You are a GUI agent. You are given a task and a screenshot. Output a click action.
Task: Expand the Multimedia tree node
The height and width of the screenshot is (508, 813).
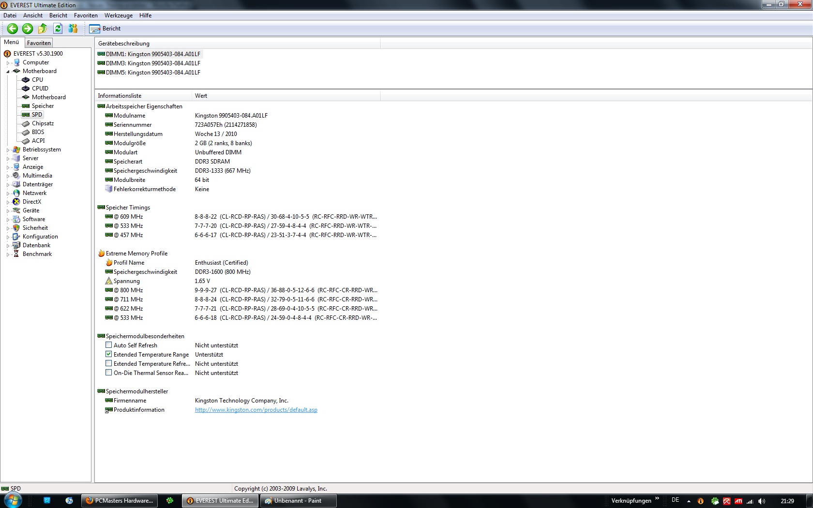click(8, 176)
